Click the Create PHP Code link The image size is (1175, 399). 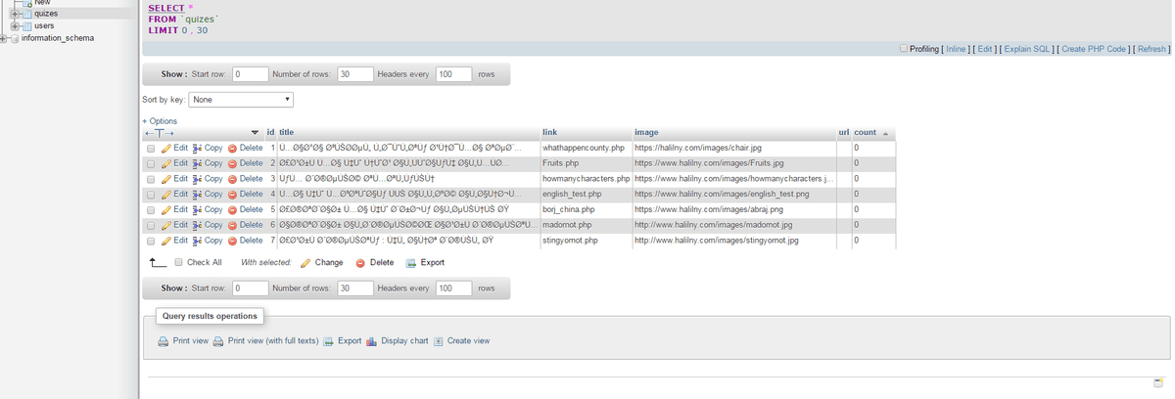(x=1093, y=49)
